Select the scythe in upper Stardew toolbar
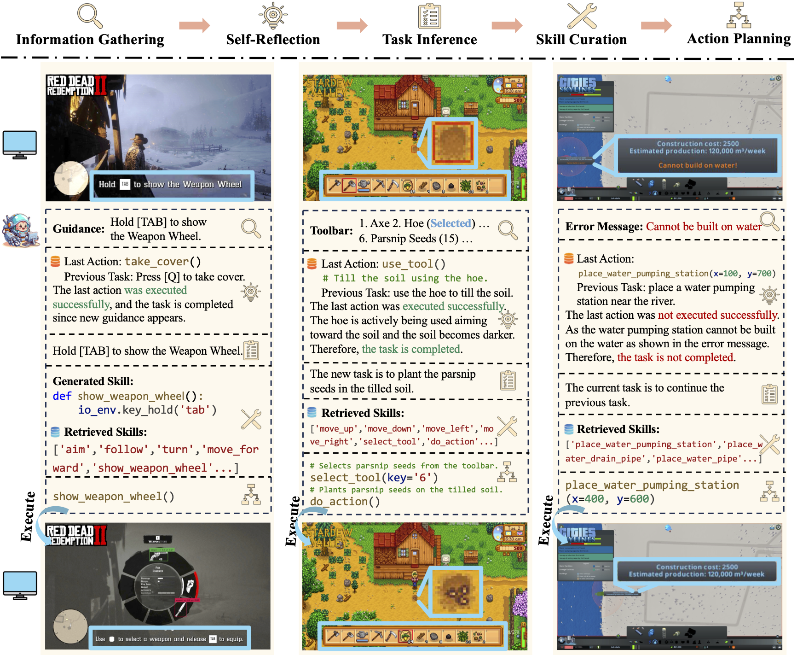This screenshot has height=655, width=797. point(393,185)
